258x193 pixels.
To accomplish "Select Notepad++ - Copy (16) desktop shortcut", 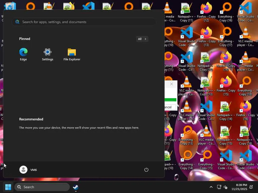I will click(x=245, y=135).
